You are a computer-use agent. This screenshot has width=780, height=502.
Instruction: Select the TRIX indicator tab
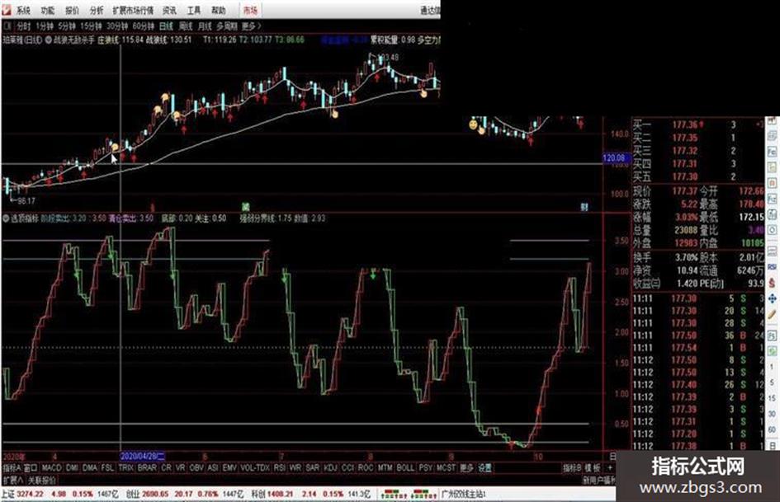click(125, 467)
